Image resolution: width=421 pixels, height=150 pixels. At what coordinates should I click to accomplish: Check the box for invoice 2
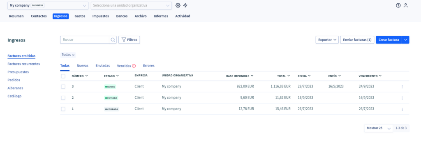(63, 98)
